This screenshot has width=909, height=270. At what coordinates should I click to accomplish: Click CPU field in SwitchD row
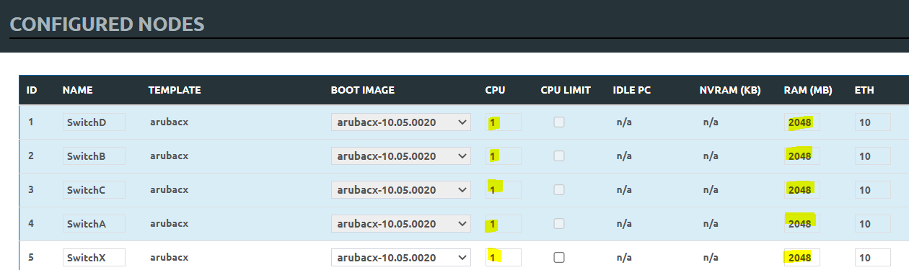[x=504, y=122]
